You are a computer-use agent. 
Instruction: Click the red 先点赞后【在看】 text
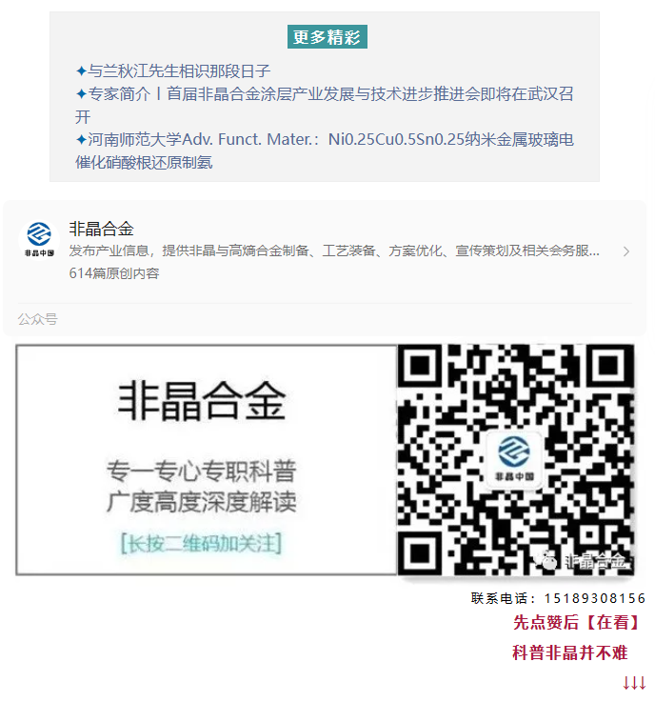point(577,622)
